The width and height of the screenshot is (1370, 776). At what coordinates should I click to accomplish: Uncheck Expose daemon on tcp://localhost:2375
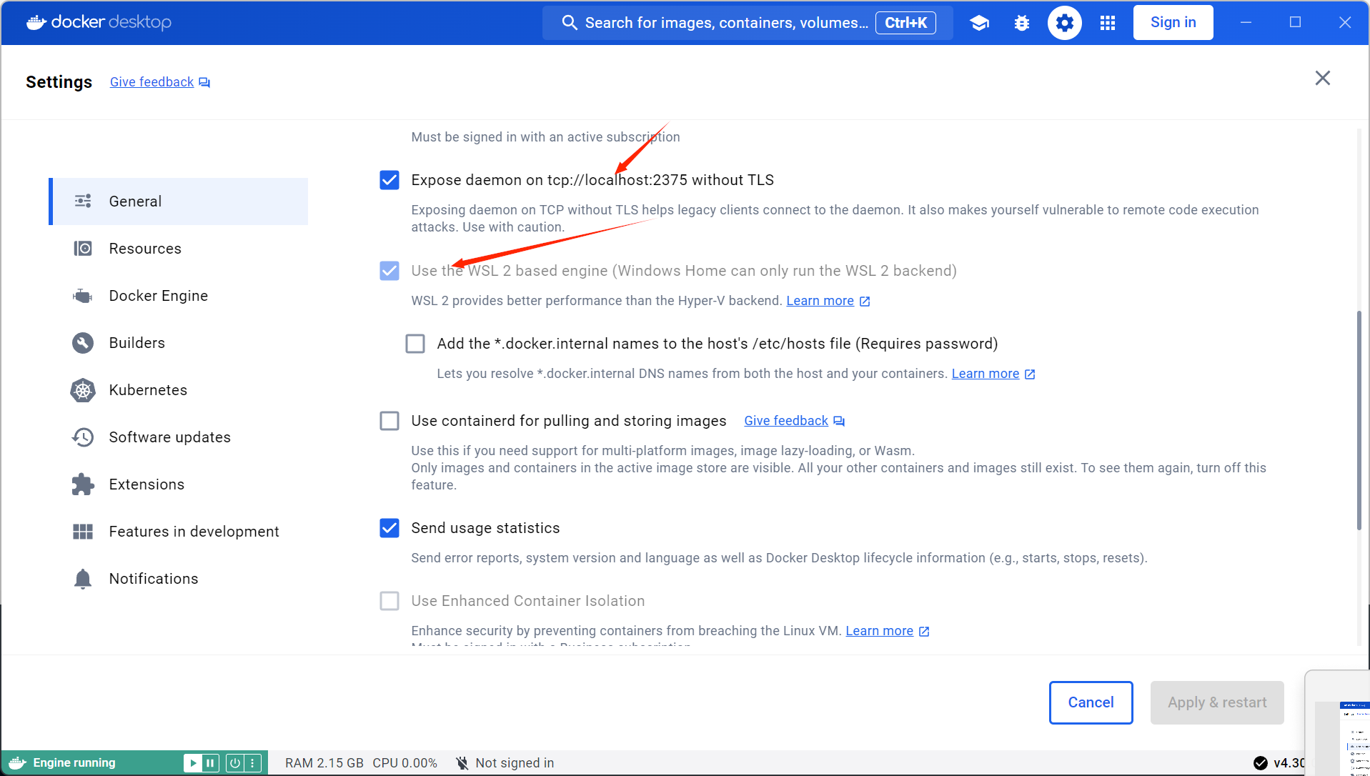pos(389,180)
